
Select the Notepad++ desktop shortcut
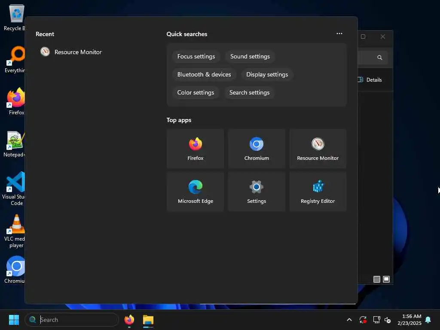[x=15, y=144]
